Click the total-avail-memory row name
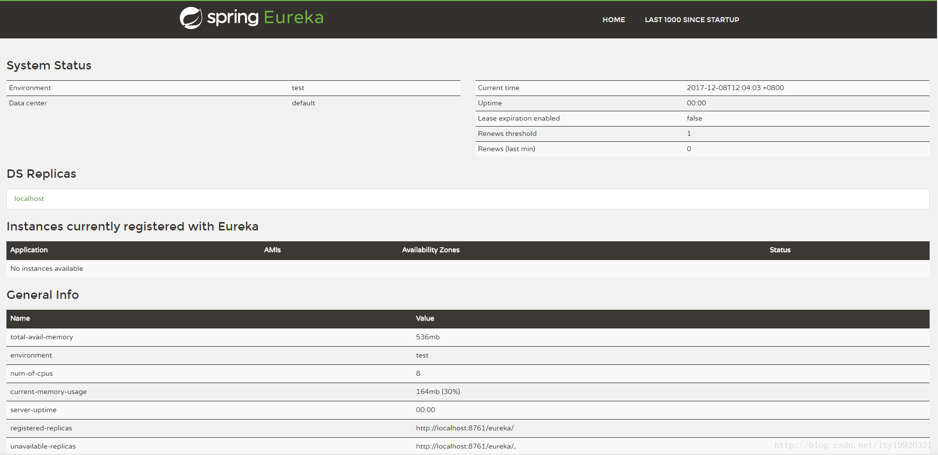Screen dimensions: 938x455 42,337
